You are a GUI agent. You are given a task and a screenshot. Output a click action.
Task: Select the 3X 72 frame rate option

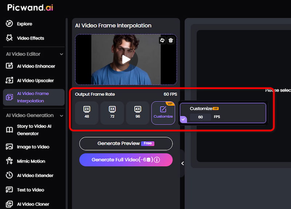(112, 113)
